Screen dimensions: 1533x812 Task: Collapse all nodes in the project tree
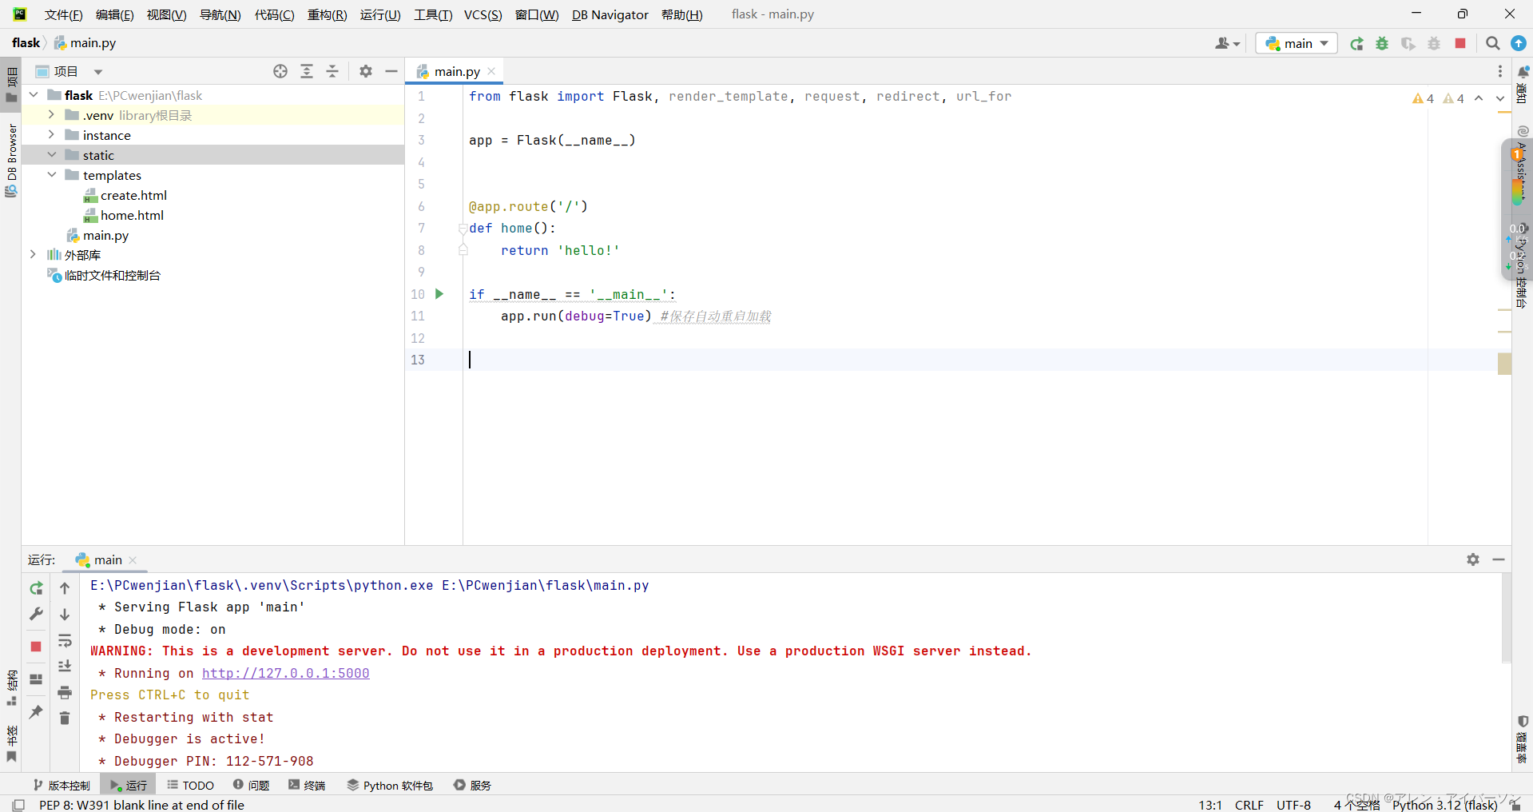332,71
